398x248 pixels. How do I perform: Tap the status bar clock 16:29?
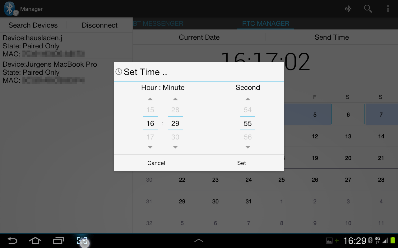click(355, 241)
